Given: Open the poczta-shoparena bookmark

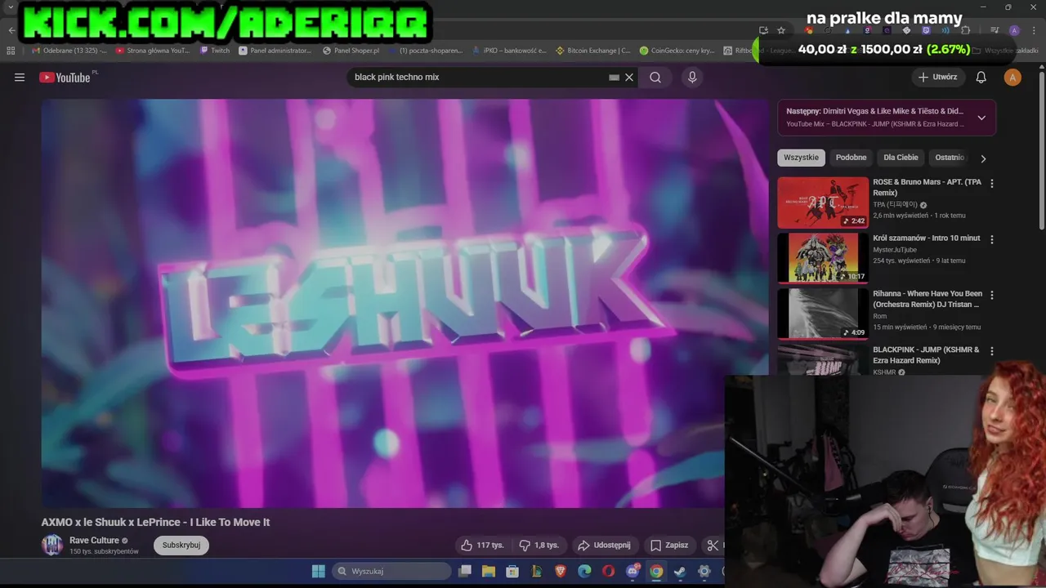Looking at the screenshot, I should (x=426, y=51).
